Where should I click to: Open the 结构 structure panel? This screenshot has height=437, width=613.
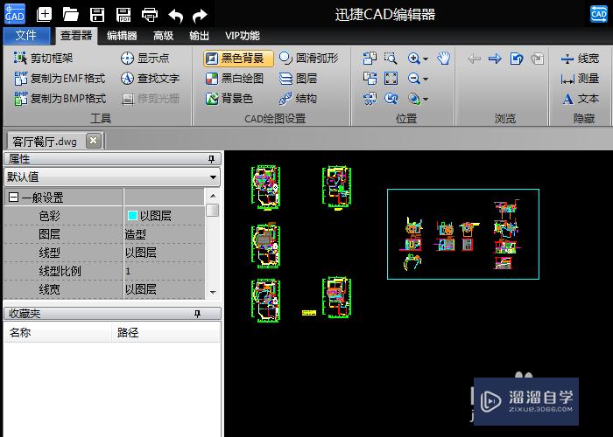[298, 99]
